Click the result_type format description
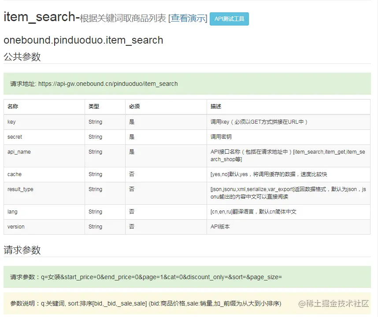Image resolution: width=378 pixels, height=317 pixels. 288,193
